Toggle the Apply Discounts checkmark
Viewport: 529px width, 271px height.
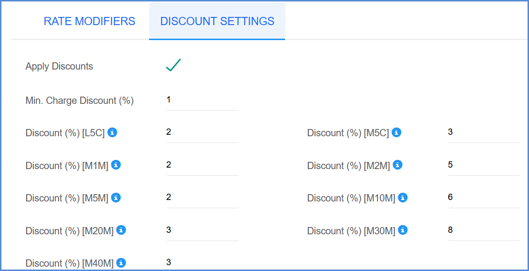tap(173, 65)
